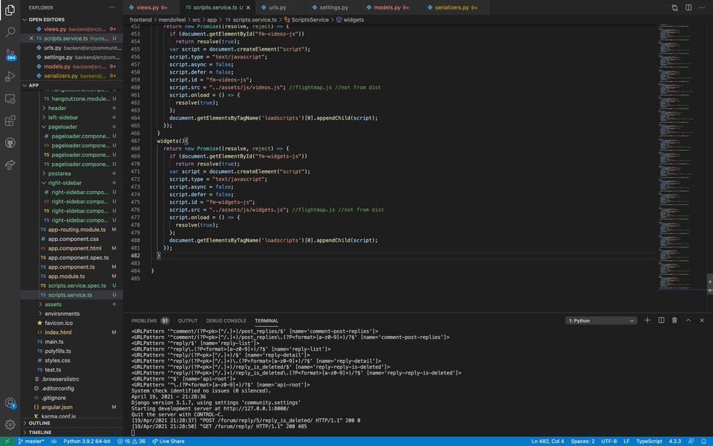Open notifications bell in status bar
713x446 pixels.
[703, 442]
